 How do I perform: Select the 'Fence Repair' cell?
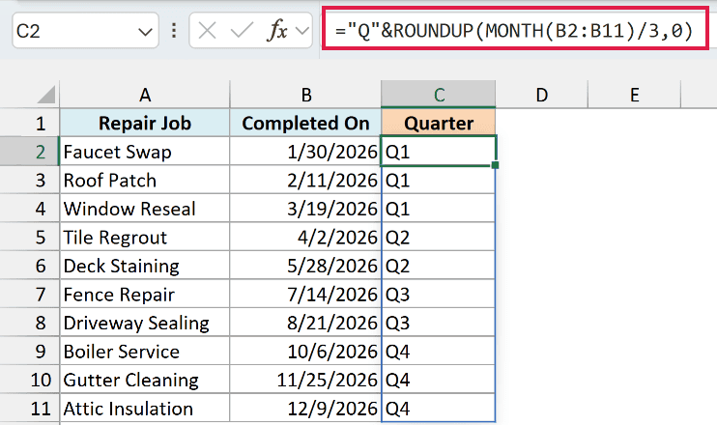point(145,294)
